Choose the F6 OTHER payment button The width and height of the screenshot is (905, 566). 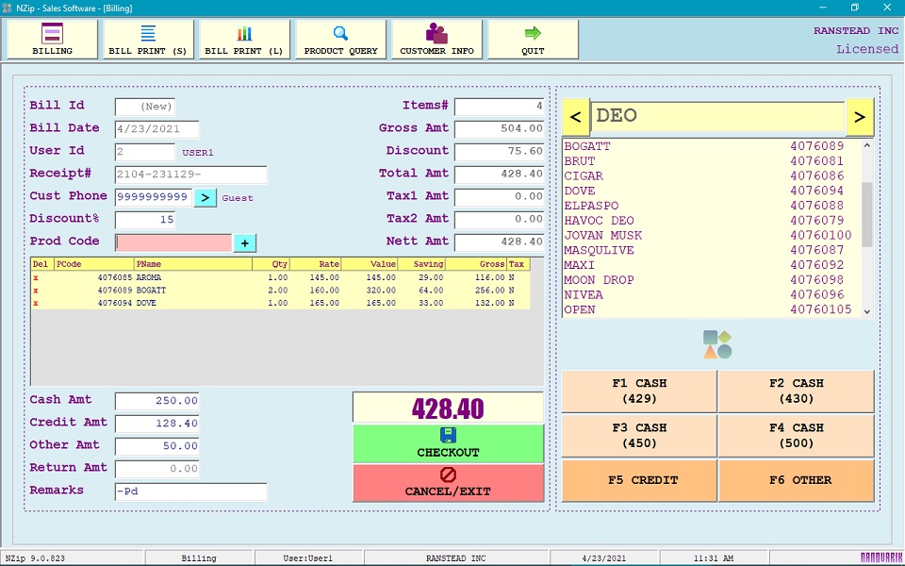pyautogui.click(x=797, y=480)
